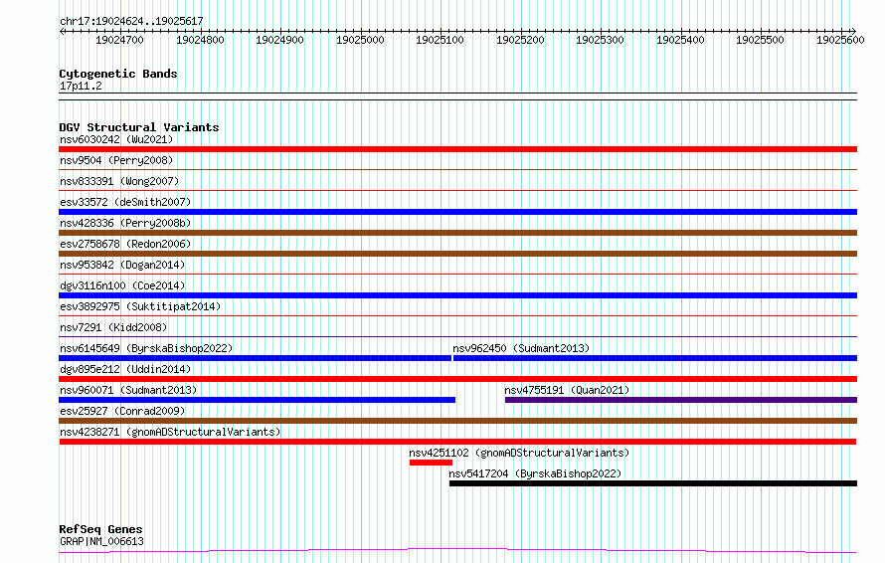Screen dimensions: 885x563
Task: Open the nsv833391 (Wong2007) variant label
Action: 119,181
